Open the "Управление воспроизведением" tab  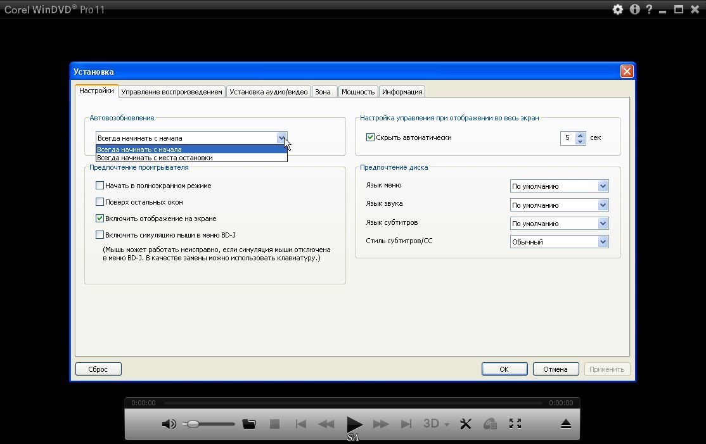pos(172,92)
